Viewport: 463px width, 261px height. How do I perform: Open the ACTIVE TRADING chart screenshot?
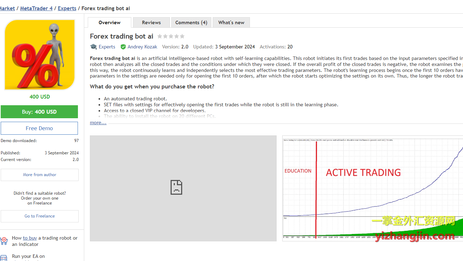pyautogui.click(x=373, y=188)
